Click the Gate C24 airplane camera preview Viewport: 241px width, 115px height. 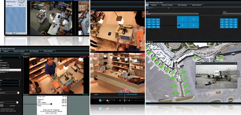coord(216,76)
